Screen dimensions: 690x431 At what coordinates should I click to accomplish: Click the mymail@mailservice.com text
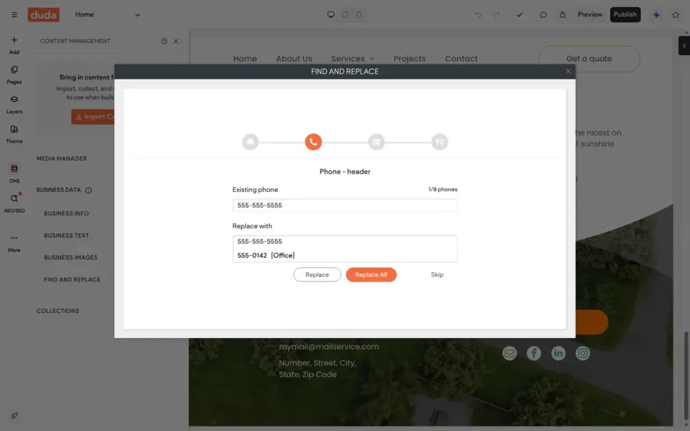click(x=329, y=347)
